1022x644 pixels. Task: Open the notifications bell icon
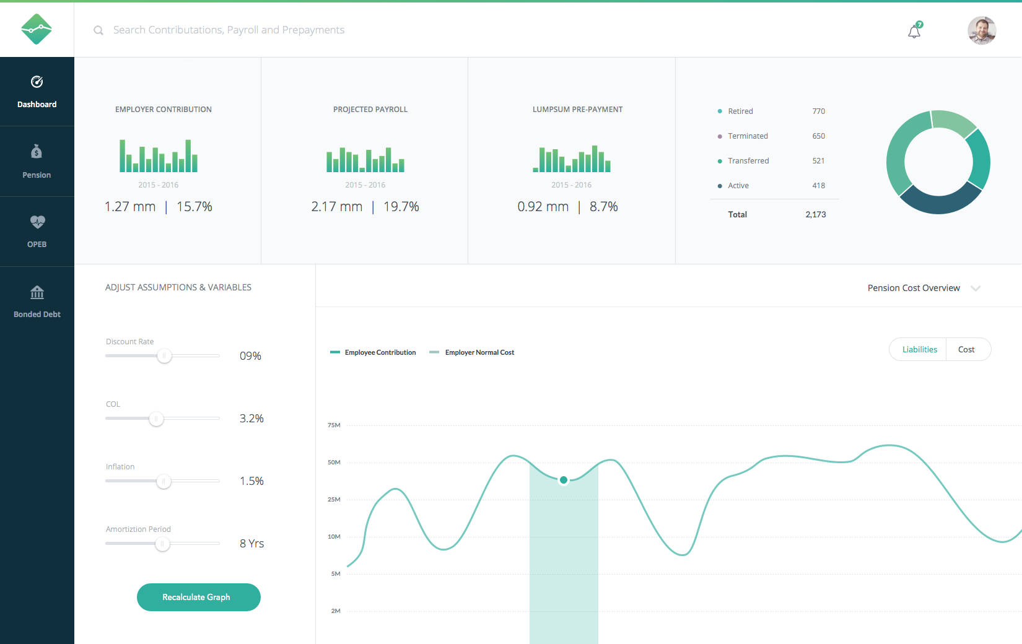pyautogui.click(x=914, y=31)
